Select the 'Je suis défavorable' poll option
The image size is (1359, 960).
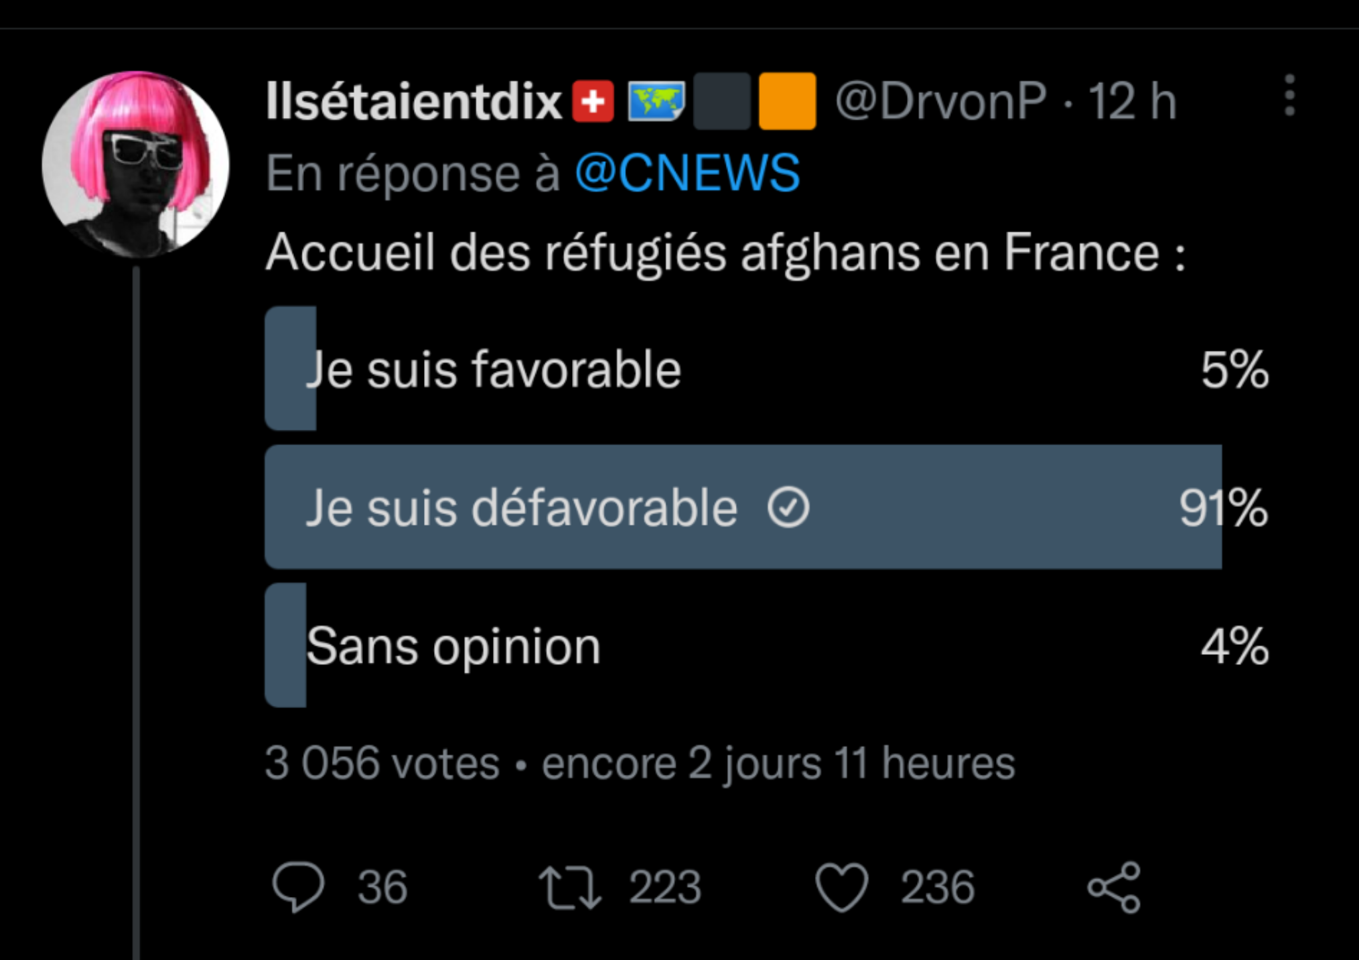pos(767,507)
